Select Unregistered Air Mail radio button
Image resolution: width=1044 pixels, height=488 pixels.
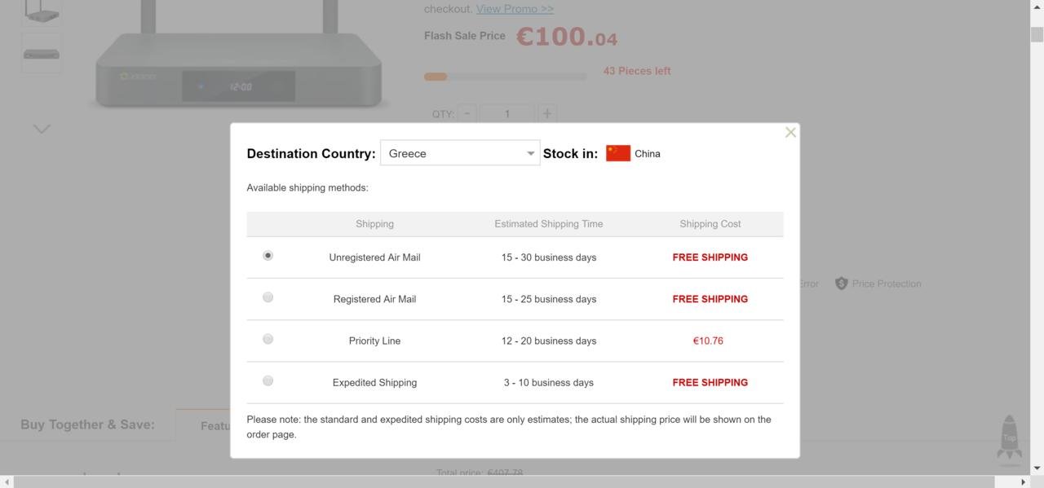coord(268,256)
